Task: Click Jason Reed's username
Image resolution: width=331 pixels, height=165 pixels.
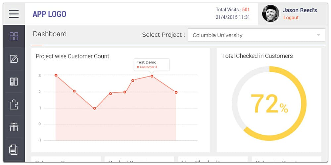Action: (x=300, y=10)
